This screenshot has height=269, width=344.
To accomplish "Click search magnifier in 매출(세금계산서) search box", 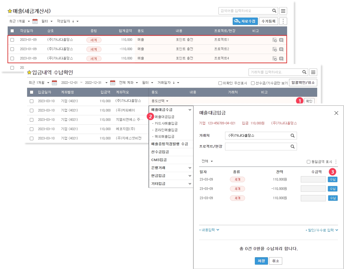I will pyautogui.click(x=274, y=11).
